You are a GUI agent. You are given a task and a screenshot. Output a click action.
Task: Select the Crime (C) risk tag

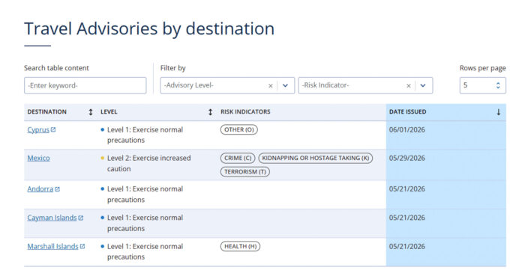pos(238,158)
